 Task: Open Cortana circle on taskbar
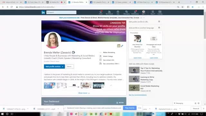(7, 114)
